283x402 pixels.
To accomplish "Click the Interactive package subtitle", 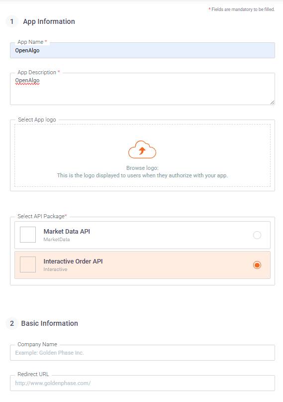I will click(x=55, y=269).
